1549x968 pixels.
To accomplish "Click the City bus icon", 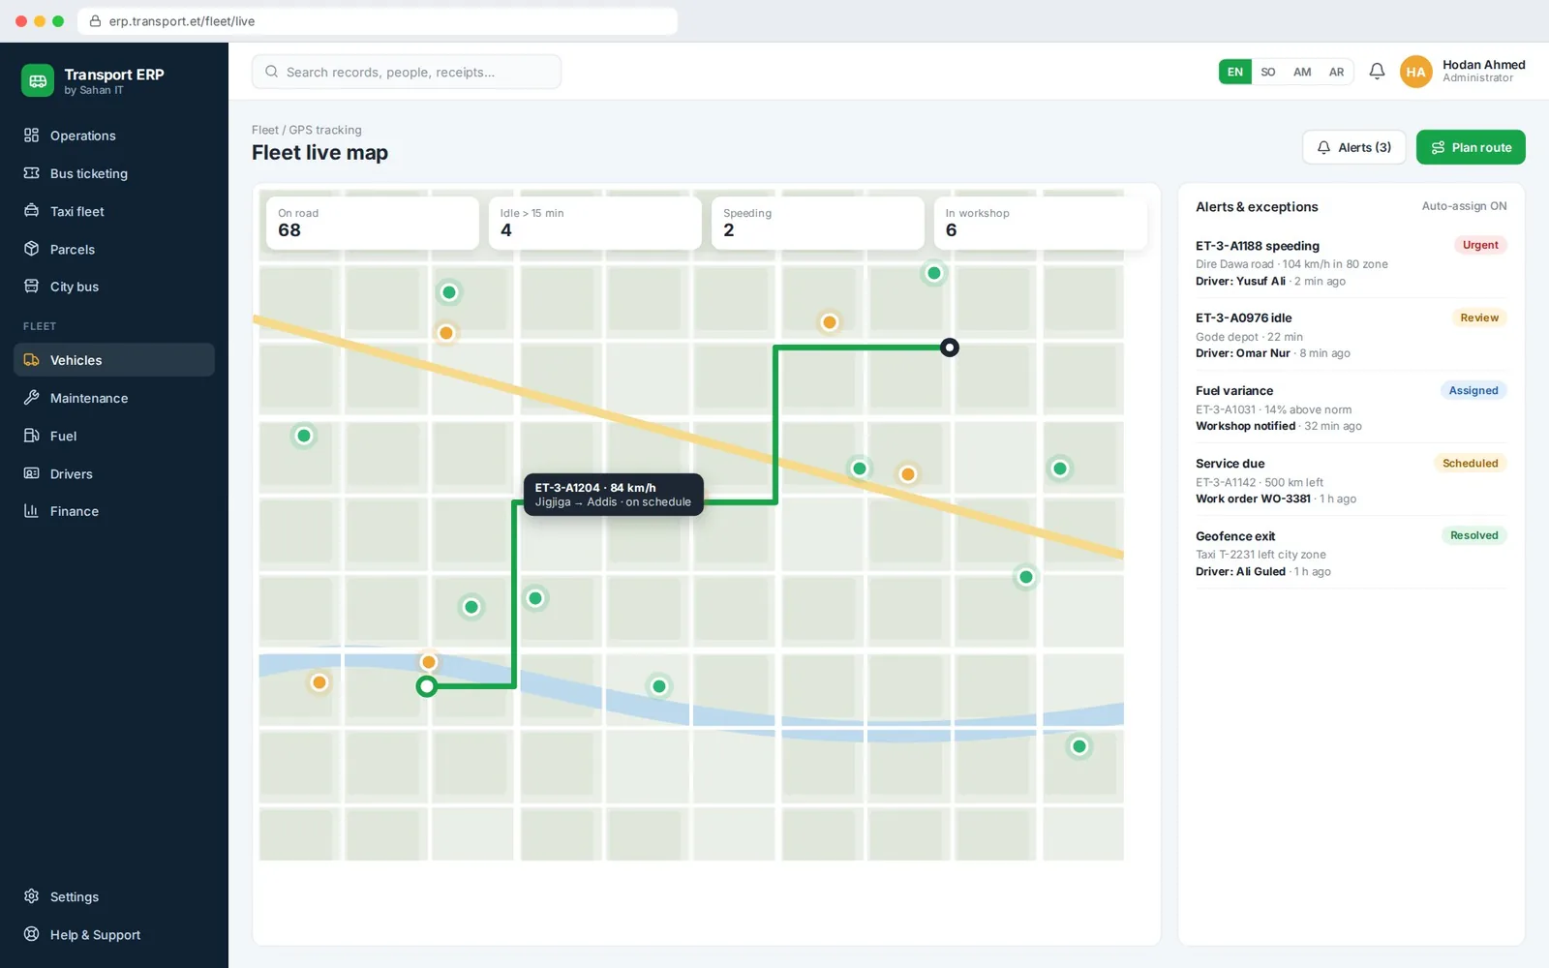I will pyautogui.click(x=32, y=287).
